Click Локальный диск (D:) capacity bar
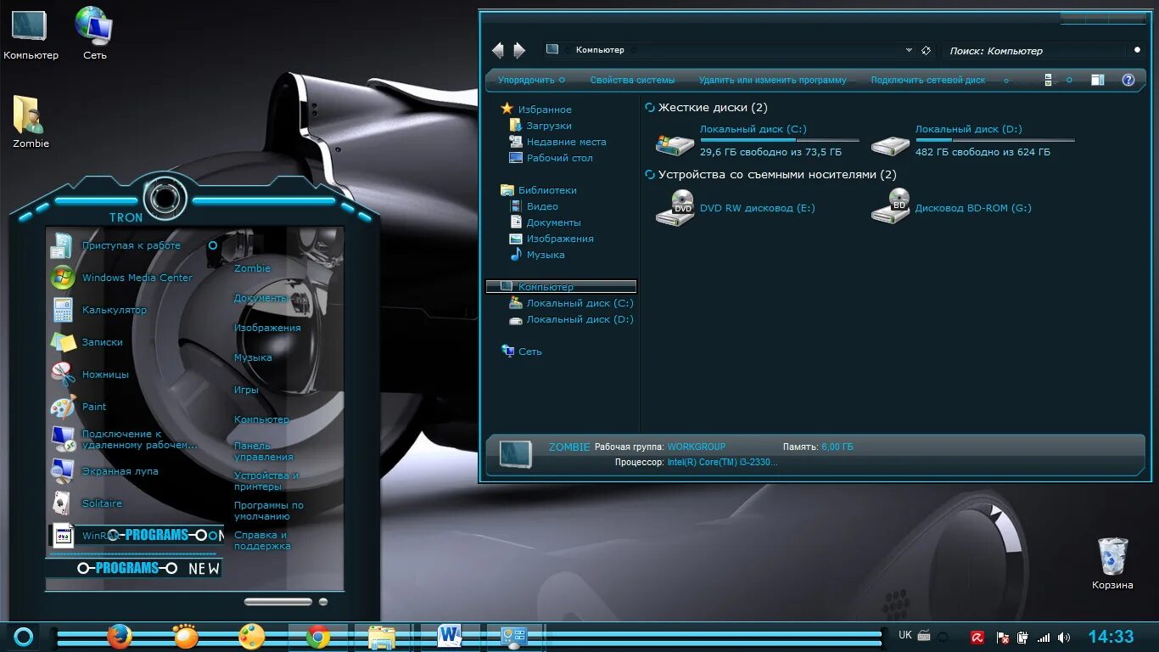The width and height of the screenshot is (1159, 652). pyautogui.click(x=994, y=140)
